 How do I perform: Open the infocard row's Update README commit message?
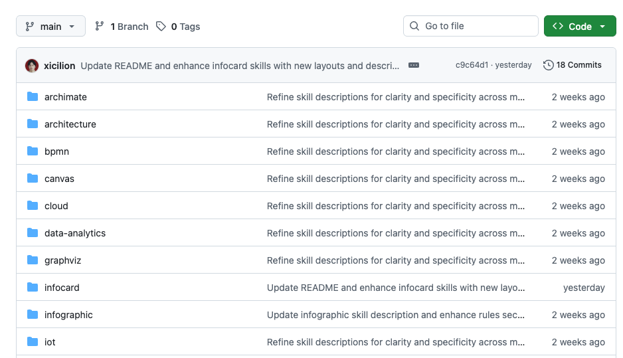click(396, 288)
